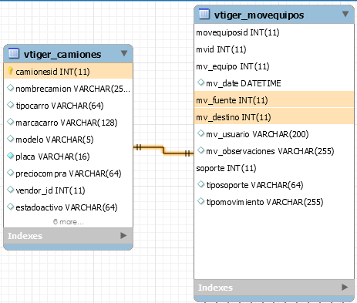Collapse vtiger_camiones table with header arrow
Screen dimensions: 357x303
[x=124, y=53]
